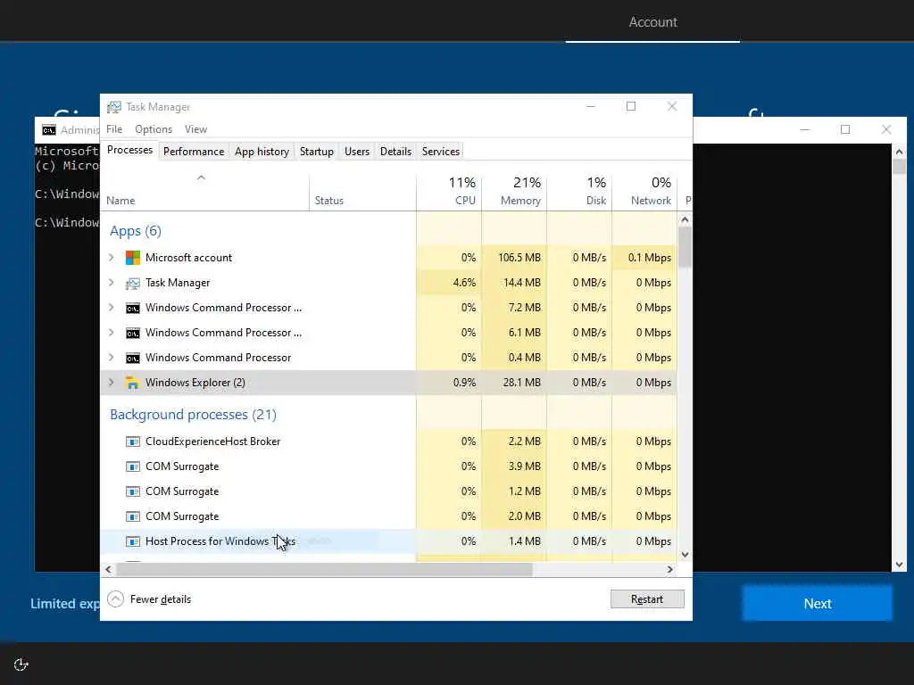Click the process list scroll up arrow
This screenshot has height=685, width=914.
click(685, 219)
